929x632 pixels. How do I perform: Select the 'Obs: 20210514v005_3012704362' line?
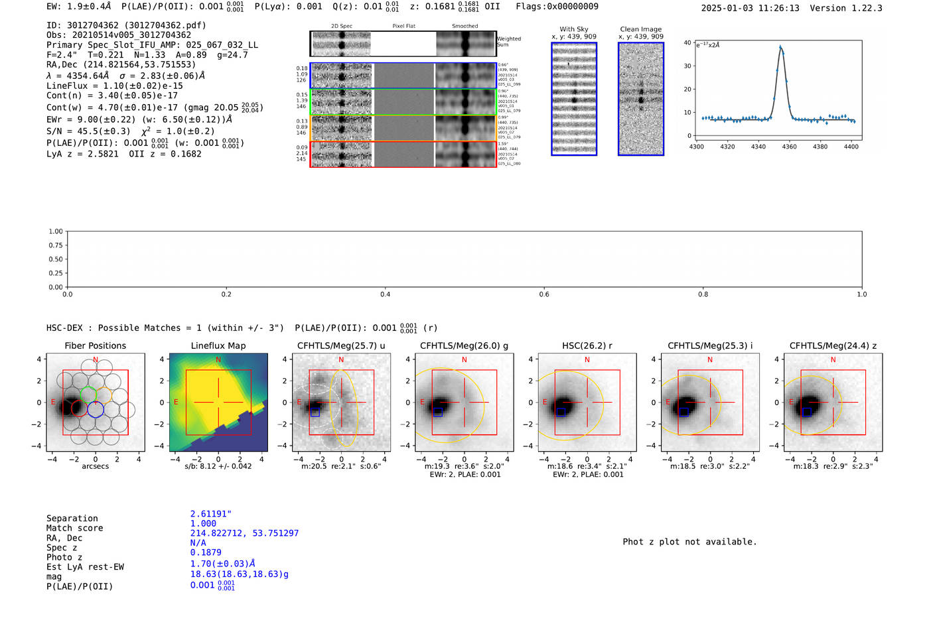pyautogui.click(x=119, y=35)
